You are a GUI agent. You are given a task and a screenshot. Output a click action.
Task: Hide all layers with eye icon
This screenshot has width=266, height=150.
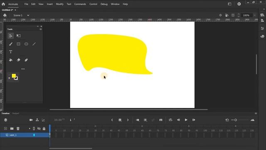pos(39,129)
